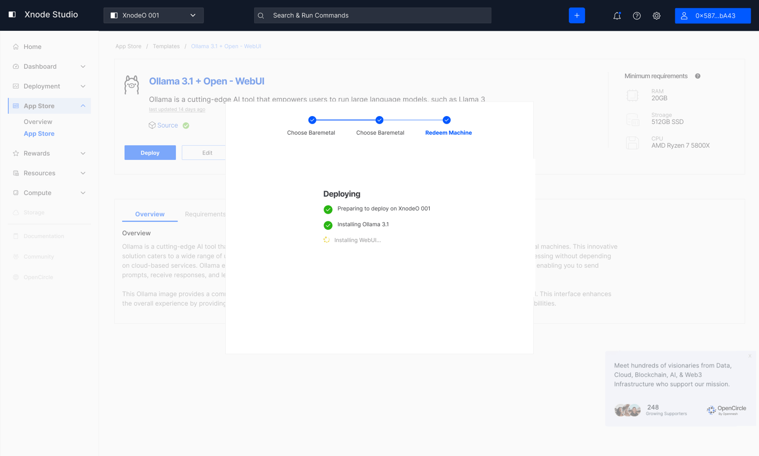Focus the Search & Run Commands field
The image size is (759, 456).
(372, 16)
